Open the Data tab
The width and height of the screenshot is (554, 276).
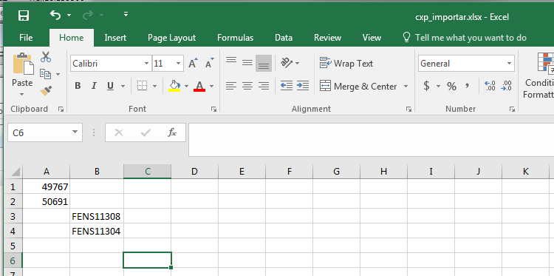[284, 38]
